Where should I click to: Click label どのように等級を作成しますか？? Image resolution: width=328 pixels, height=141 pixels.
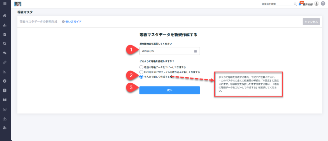click(157, 61)
